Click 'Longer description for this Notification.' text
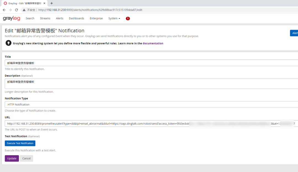298x172 pixels. [x=29, y=92]
